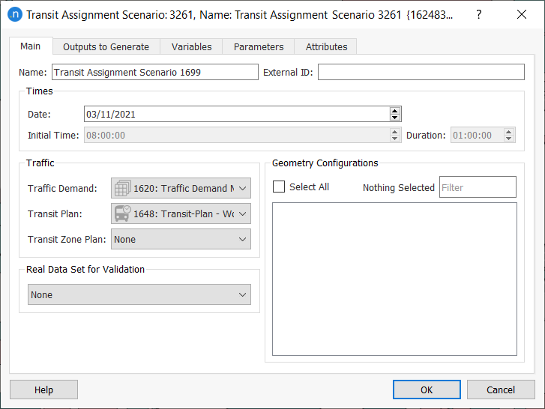Click the Aimsun app icon in title bar
Screen dimensions: 545x409
click(15, 14)
